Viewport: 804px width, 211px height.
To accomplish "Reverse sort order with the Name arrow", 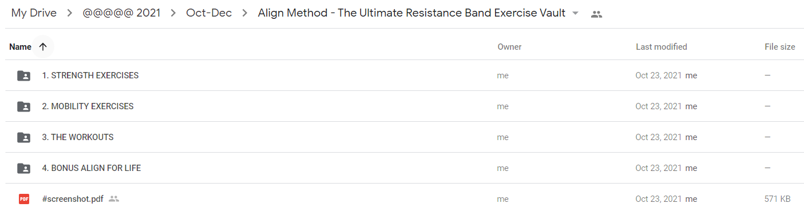I will 43,47.
